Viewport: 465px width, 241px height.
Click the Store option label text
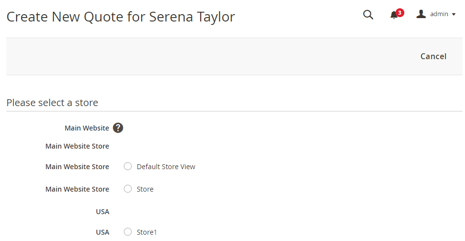[145, 189]
